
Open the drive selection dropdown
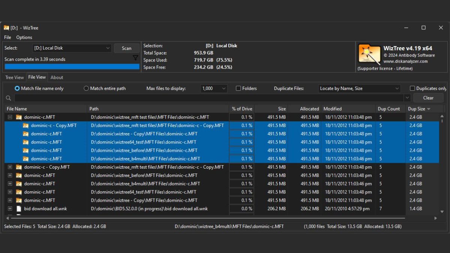tap(72, 48)
